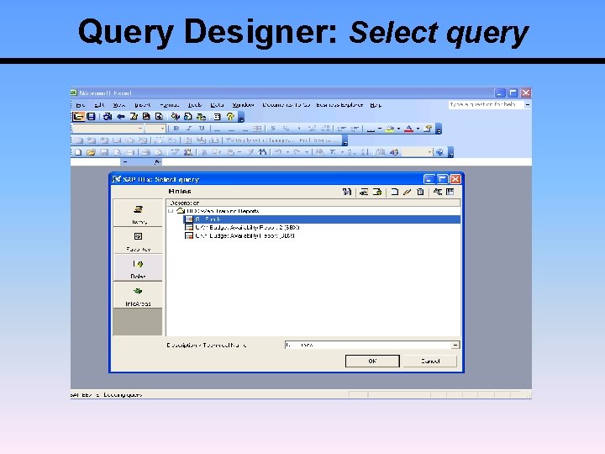Screen dimensions: 605x454
Task: Click the Description / Technical Name input field
Action: (x=368, y=345)
